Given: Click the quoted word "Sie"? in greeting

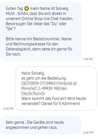Looking at the screenshot, I should [x=11, y=29].
